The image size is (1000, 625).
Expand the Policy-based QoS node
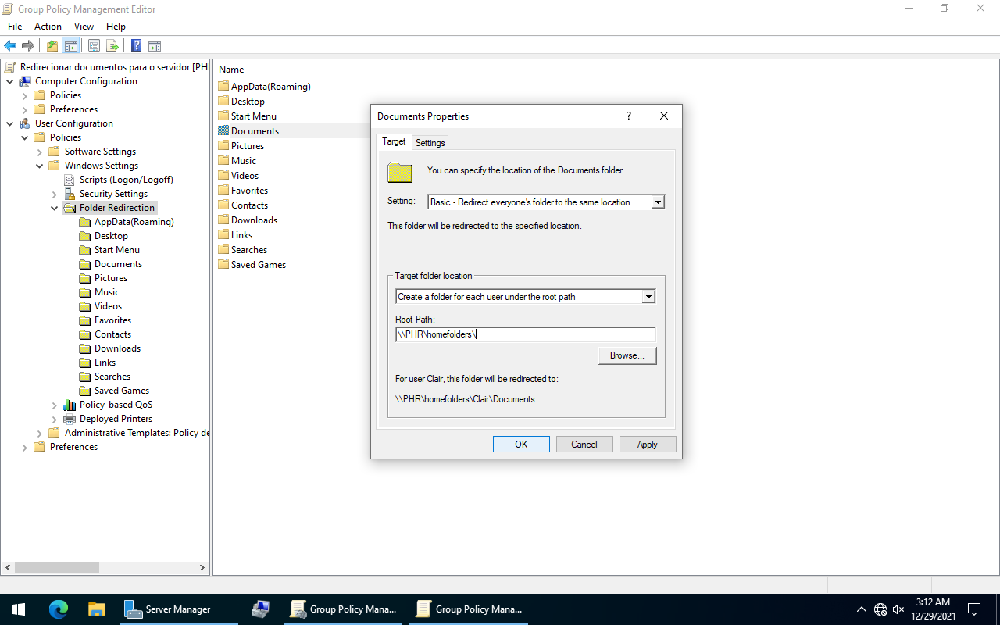pyautogui.click(x=55, y=405)
